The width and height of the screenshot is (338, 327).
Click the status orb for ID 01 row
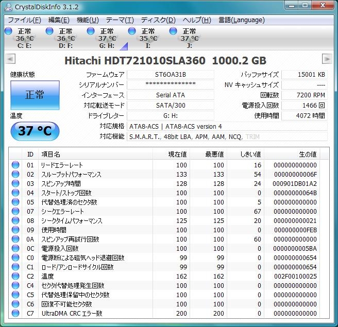pos(15,165)
